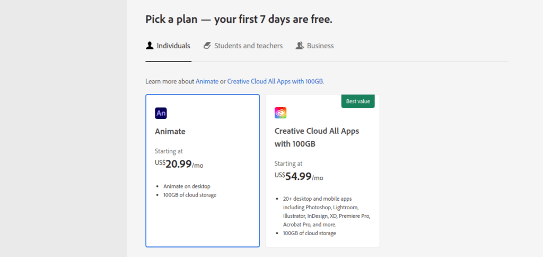Select the Animate plan card

[203, 170]
